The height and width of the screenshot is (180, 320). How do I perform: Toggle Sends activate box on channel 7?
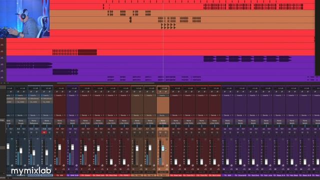click(80, 115)
